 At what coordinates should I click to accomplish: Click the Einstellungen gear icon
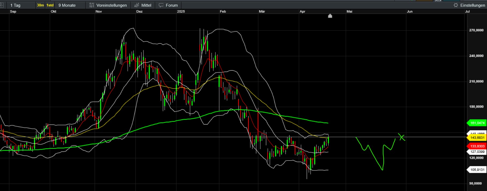456,5
